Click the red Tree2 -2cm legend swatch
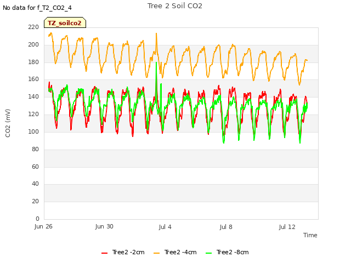 (105, 253)
